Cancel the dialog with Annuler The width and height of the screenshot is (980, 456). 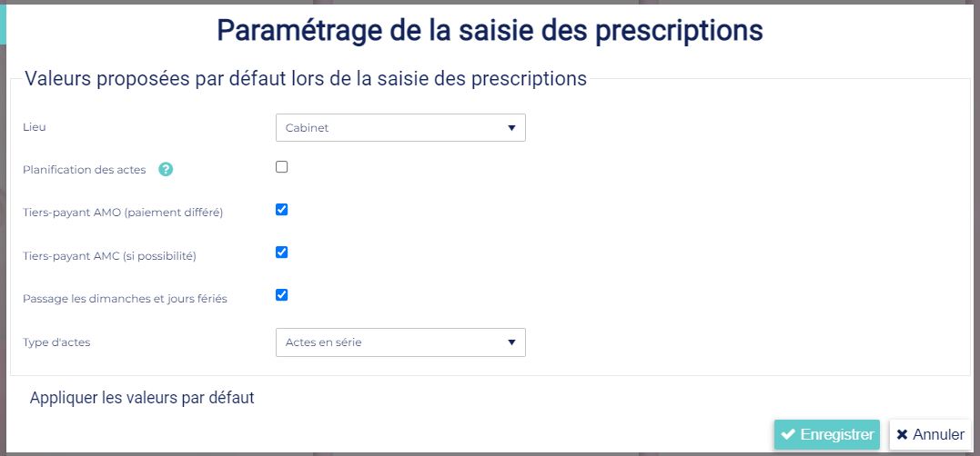[x=930, y=435]
